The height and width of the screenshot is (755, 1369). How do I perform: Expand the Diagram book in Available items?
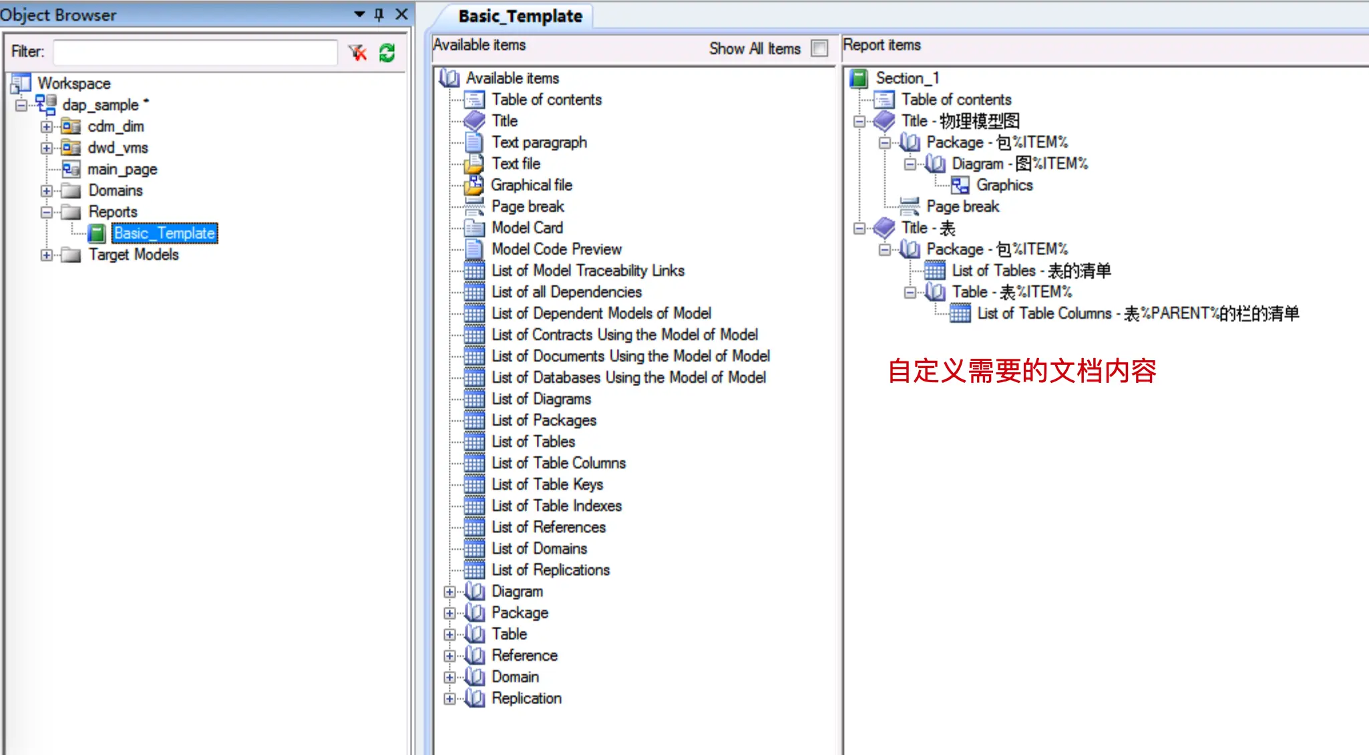click(x=449, y=591)
